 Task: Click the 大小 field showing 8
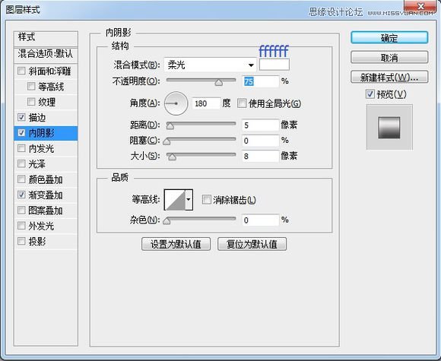click(261, 156)
